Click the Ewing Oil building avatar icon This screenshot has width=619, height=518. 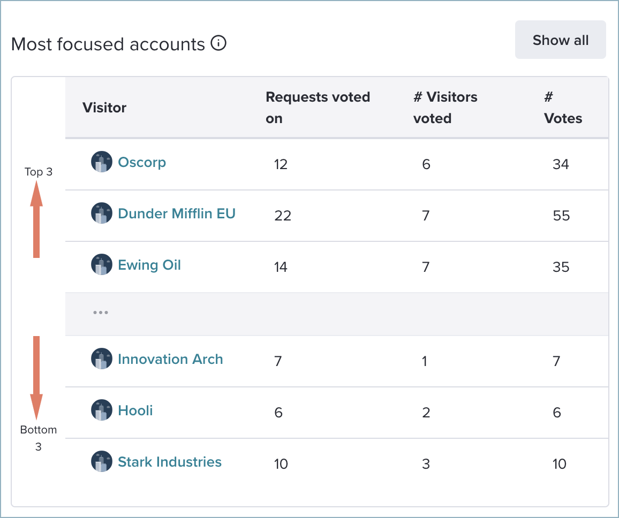point(102,264)
